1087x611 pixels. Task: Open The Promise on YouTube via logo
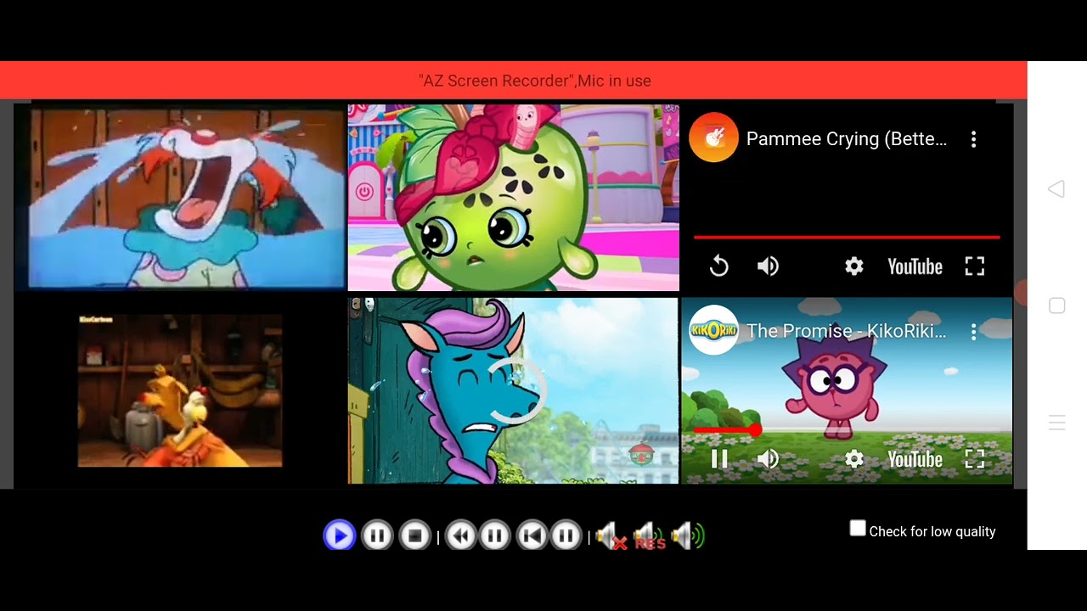tap(915, 459)
